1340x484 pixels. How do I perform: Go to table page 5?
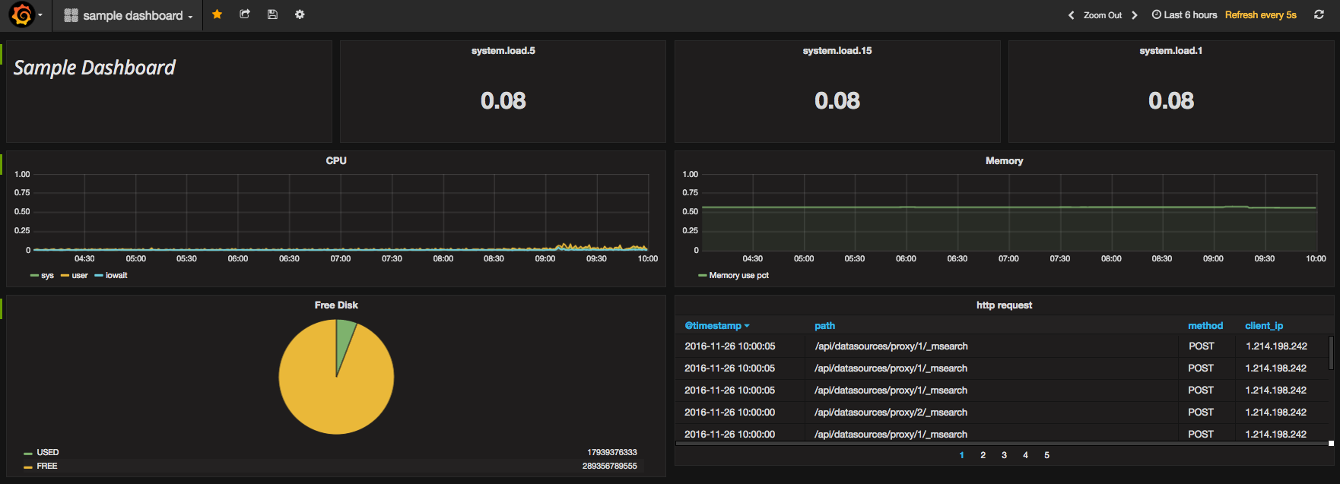coord(1046,455)
